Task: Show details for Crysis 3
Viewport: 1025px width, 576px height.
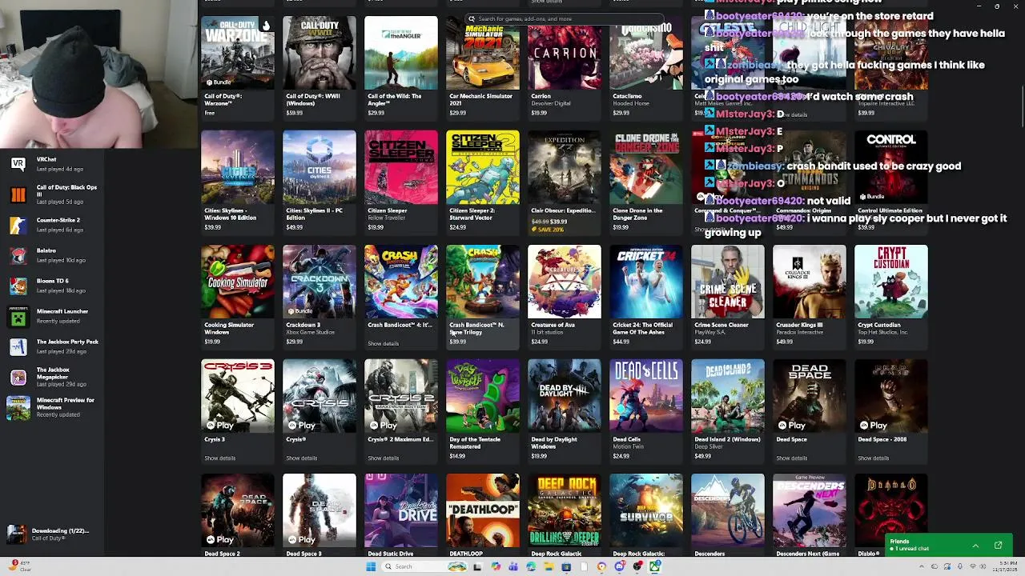Action: tap(219, 458)
